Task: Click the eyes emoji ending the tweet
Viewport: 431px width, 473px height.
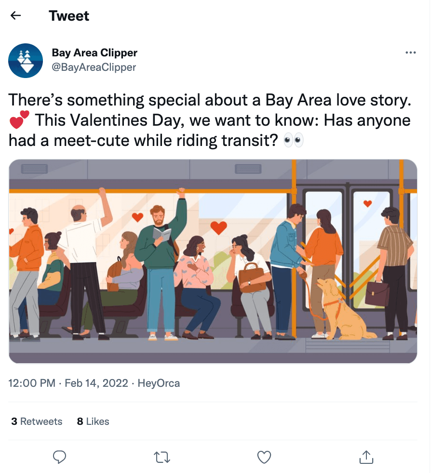Action: (293, 141)
